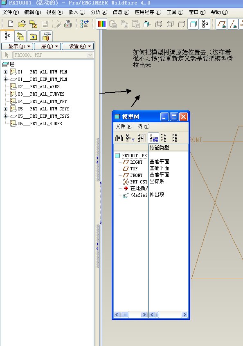The image size is (243, 346).
Task: Expand layer 01___PRT_ALL_DTM_PLN
Action: click(5, 72)
